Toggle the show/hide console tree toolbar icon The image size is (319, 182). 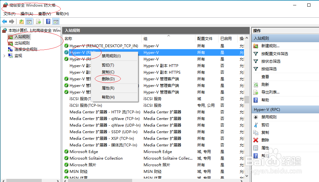[29, 21]
